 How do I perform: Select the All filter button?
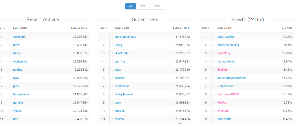130,6
